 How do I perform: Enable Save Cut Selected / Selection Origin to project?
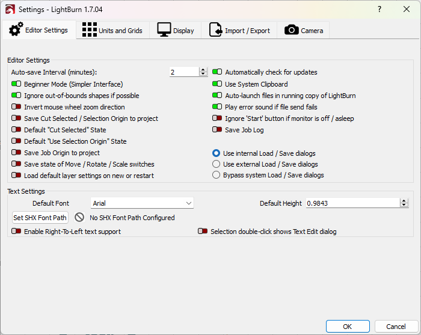pyautogui.click(x=16, y=118)
